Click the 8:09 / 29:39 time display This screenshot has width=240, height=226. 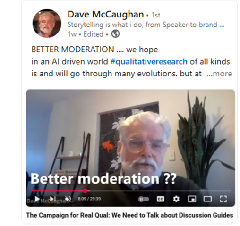point(89,199)
